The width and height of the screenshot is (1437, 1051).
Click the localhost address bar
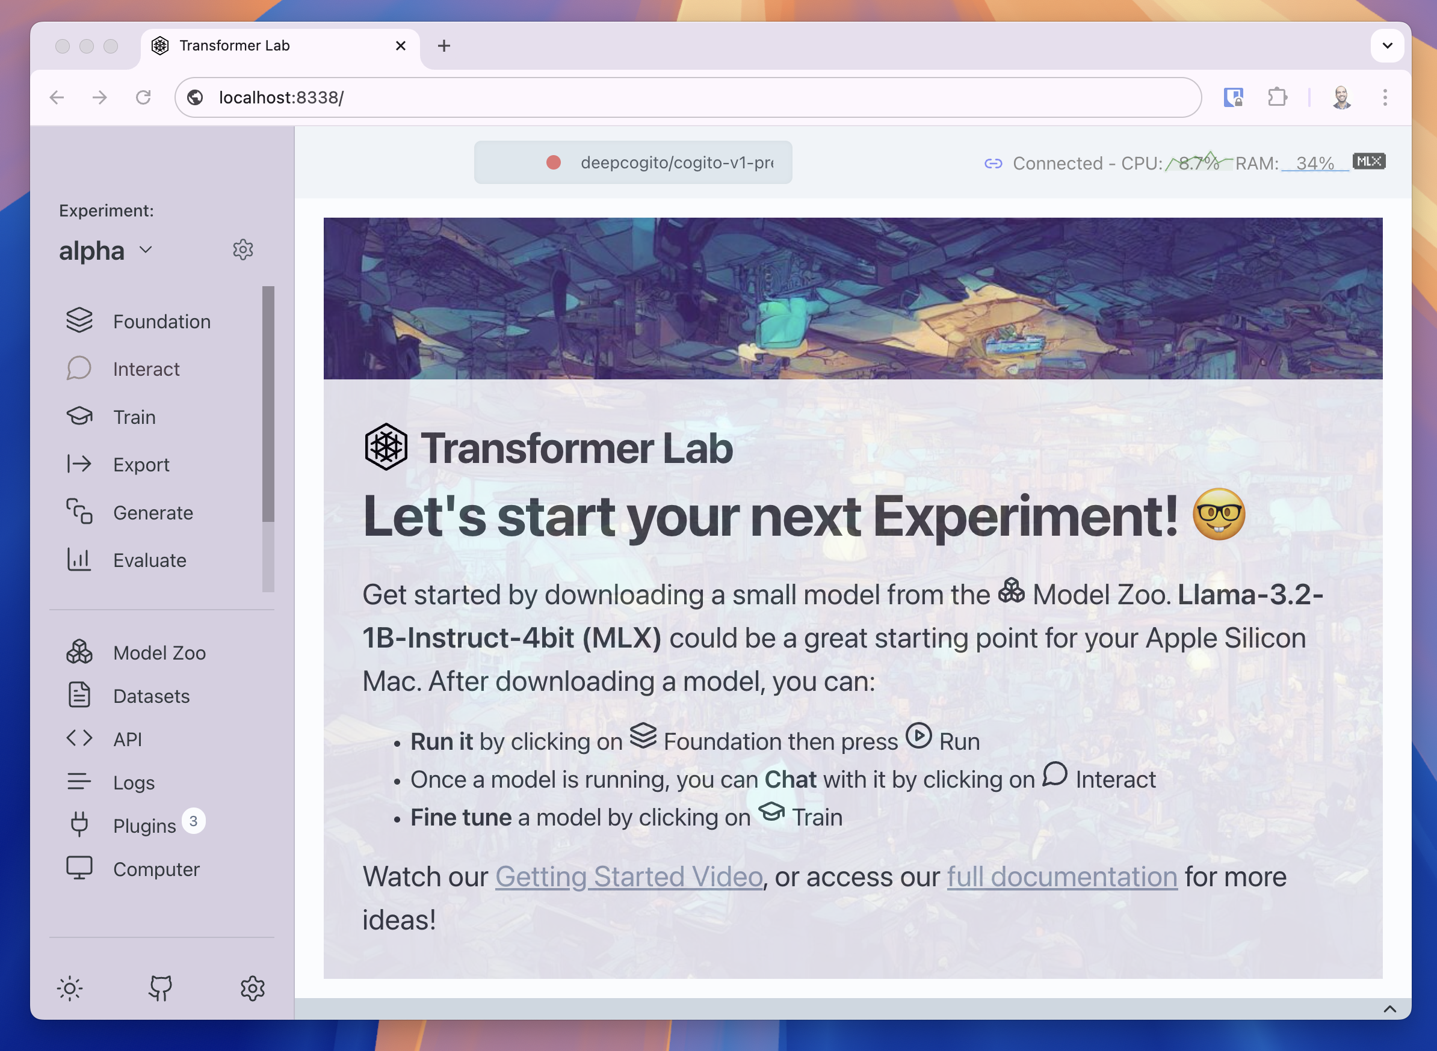coord(281,97)
